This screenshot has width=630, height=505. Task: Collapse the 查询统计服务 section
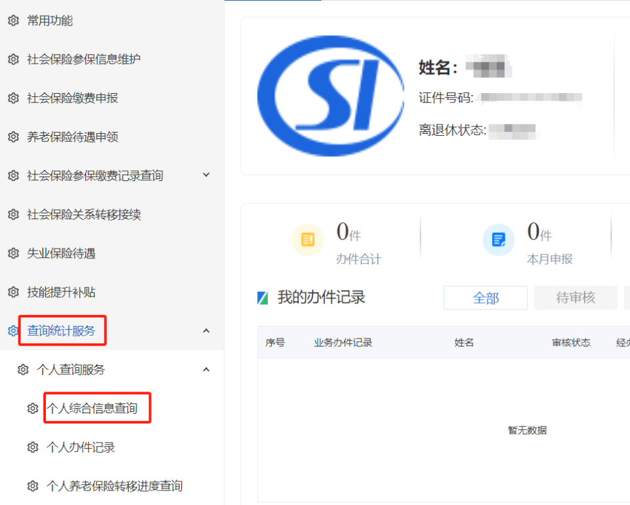click(x=205, y=331)
